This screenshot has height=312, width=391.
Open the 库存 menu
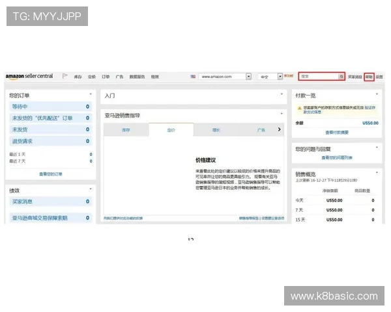point(78,77)
